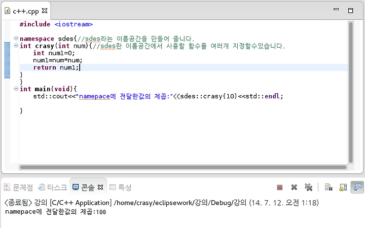
Task: Close the c++.cpp editor tab
Action: 45,11
